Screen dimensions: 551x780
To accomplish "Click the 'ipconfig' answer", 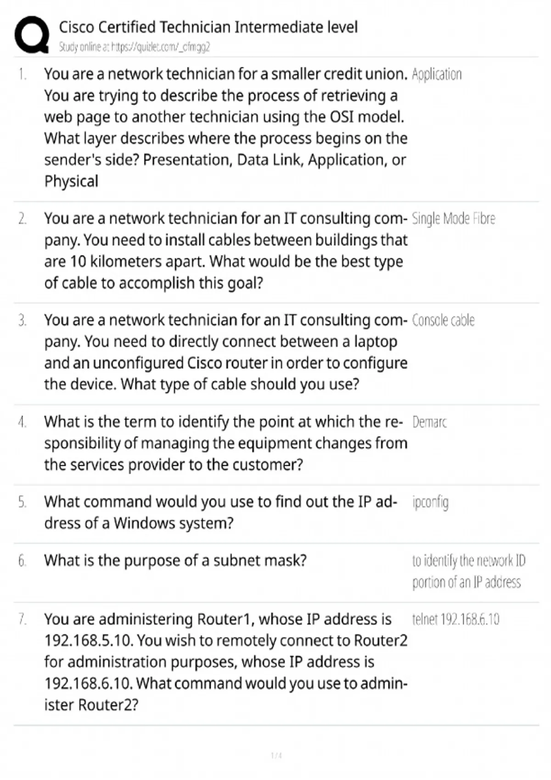I will tap(430, 502).
